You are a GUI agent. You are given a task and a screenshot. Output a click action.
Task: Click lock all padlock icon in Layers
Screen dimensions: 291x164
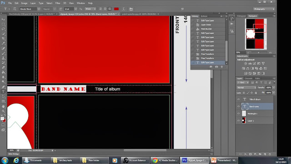tap(256, 92)
